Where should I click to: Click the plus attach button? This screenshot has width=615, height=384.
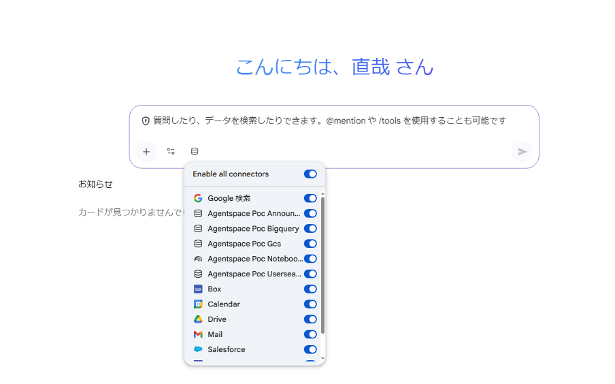click(146, 152)
